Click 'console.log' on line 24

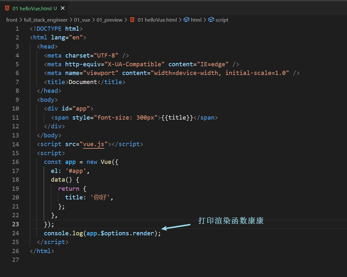63,233
